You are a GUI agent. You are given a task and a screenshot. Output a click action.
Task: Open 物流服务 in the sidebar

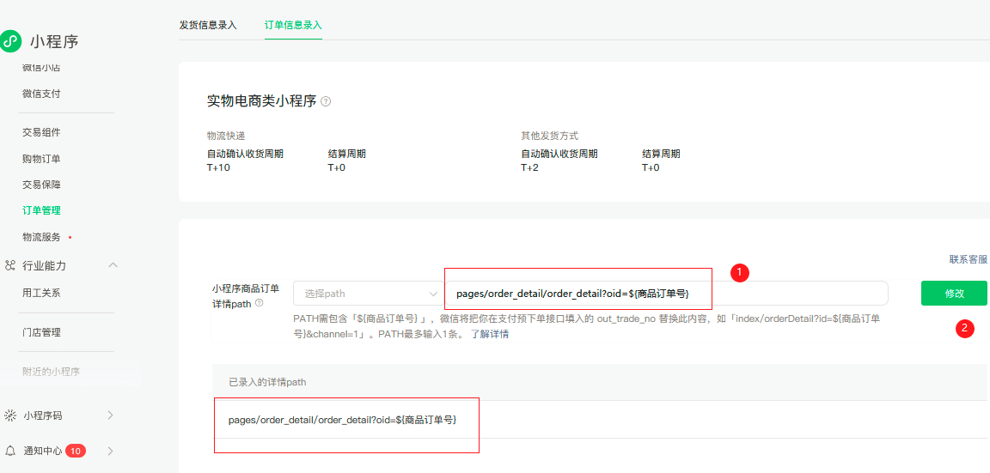click(41, 237)
